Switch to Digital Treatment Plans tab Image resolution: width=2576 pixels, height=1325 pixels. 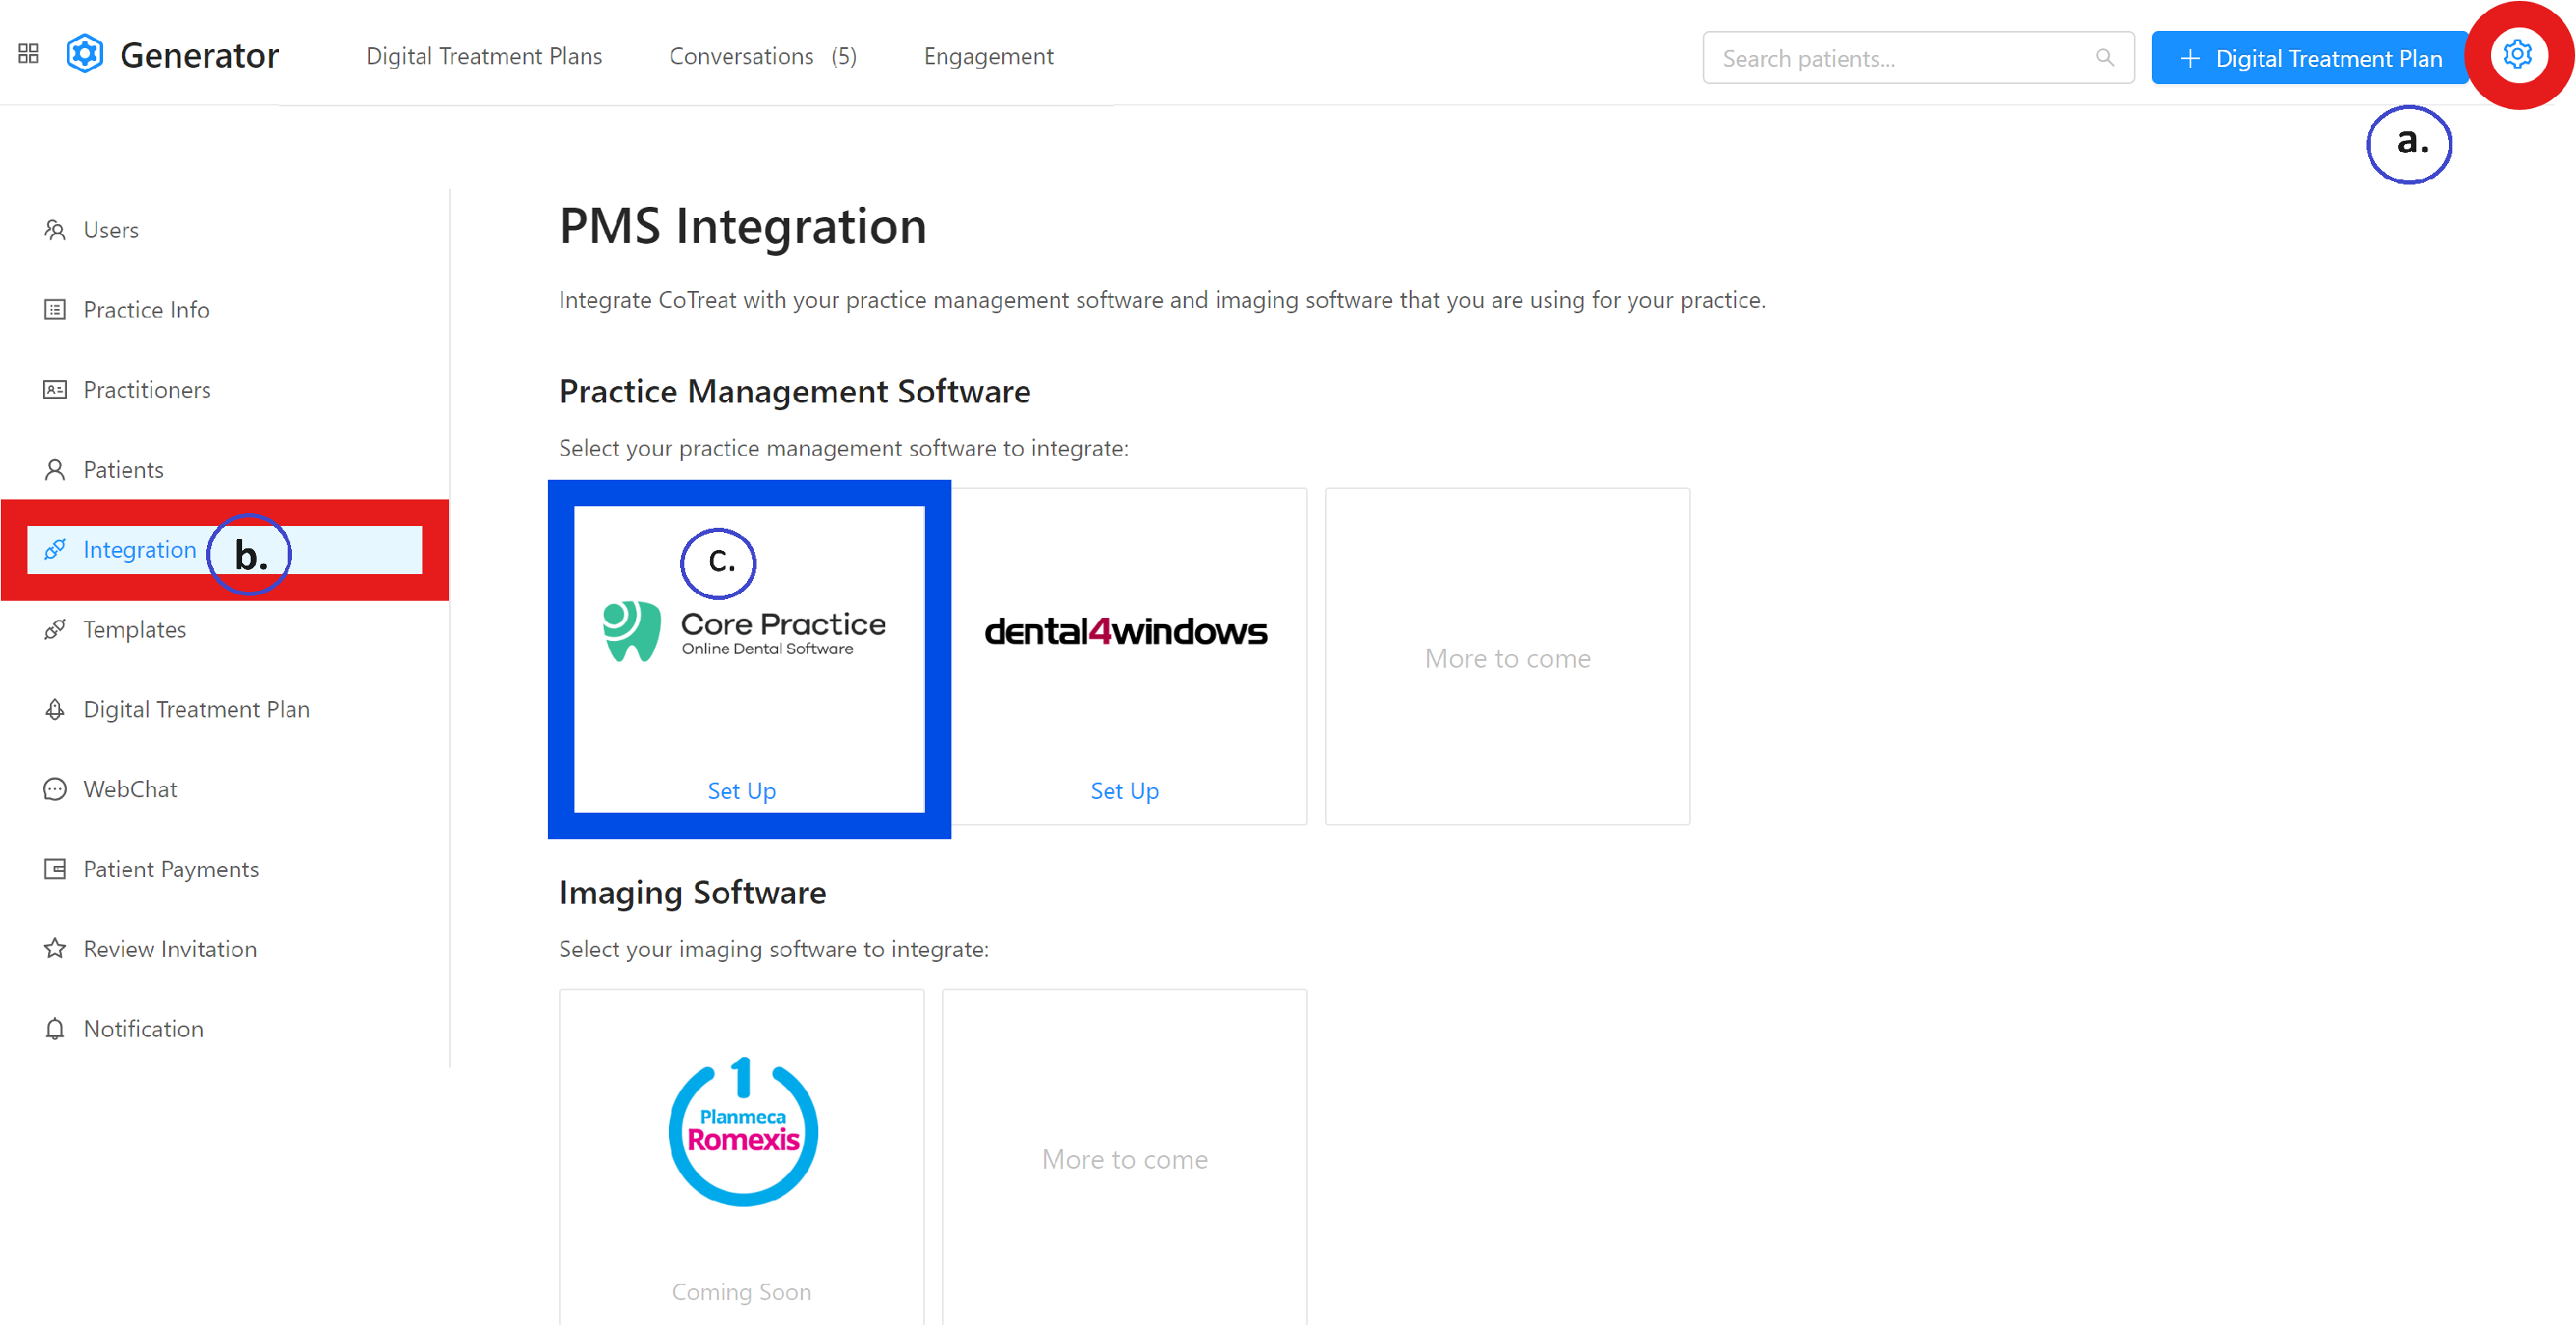coord(484,56)
